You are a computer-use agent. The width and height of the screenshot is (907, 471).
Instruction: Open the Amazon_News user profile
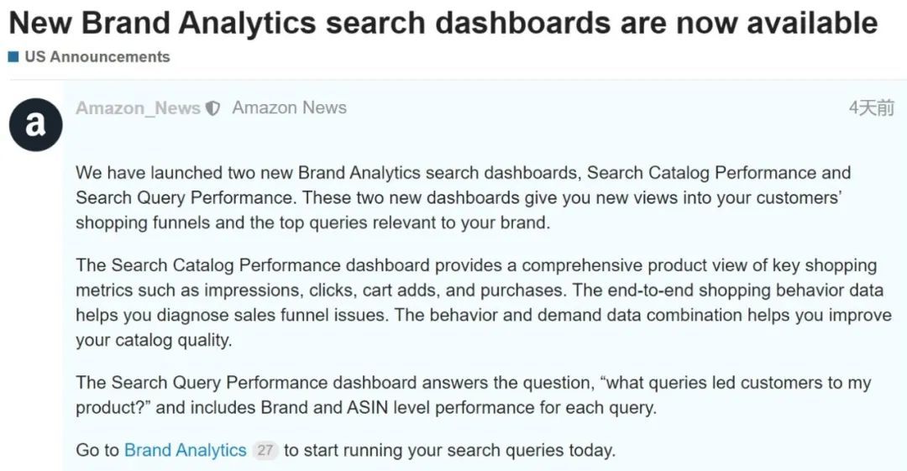(138, 108)
